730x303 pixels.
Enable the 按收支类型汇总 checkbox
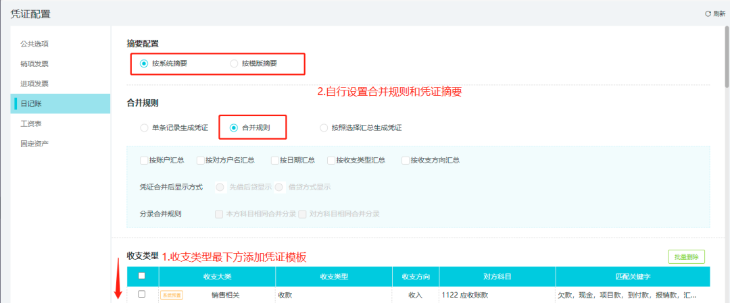point(331,161)
